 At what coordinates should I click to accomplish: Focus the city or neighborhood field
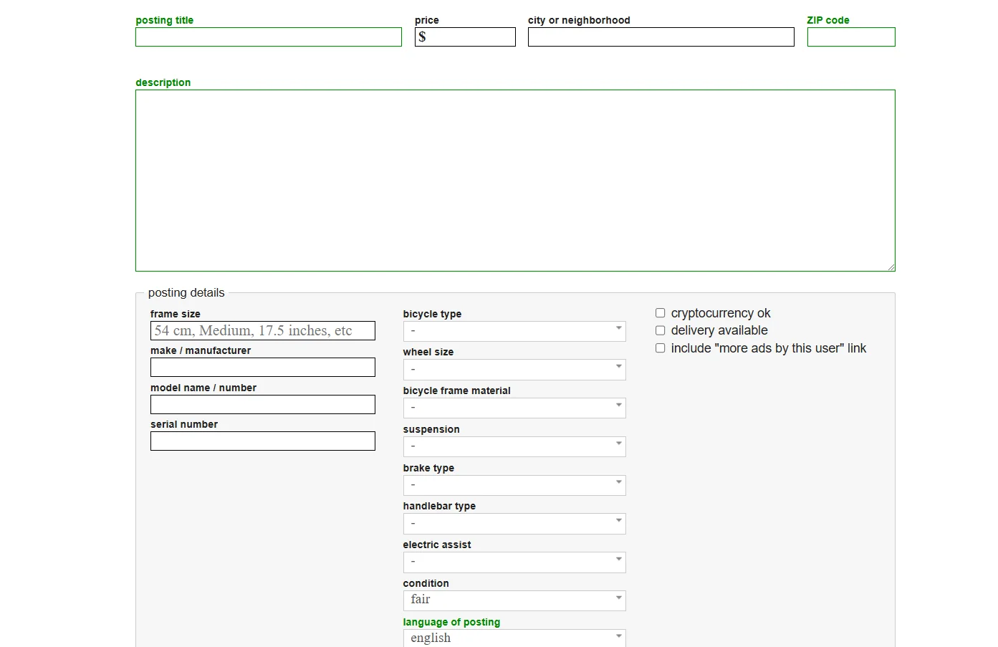[x=661, y=37]
